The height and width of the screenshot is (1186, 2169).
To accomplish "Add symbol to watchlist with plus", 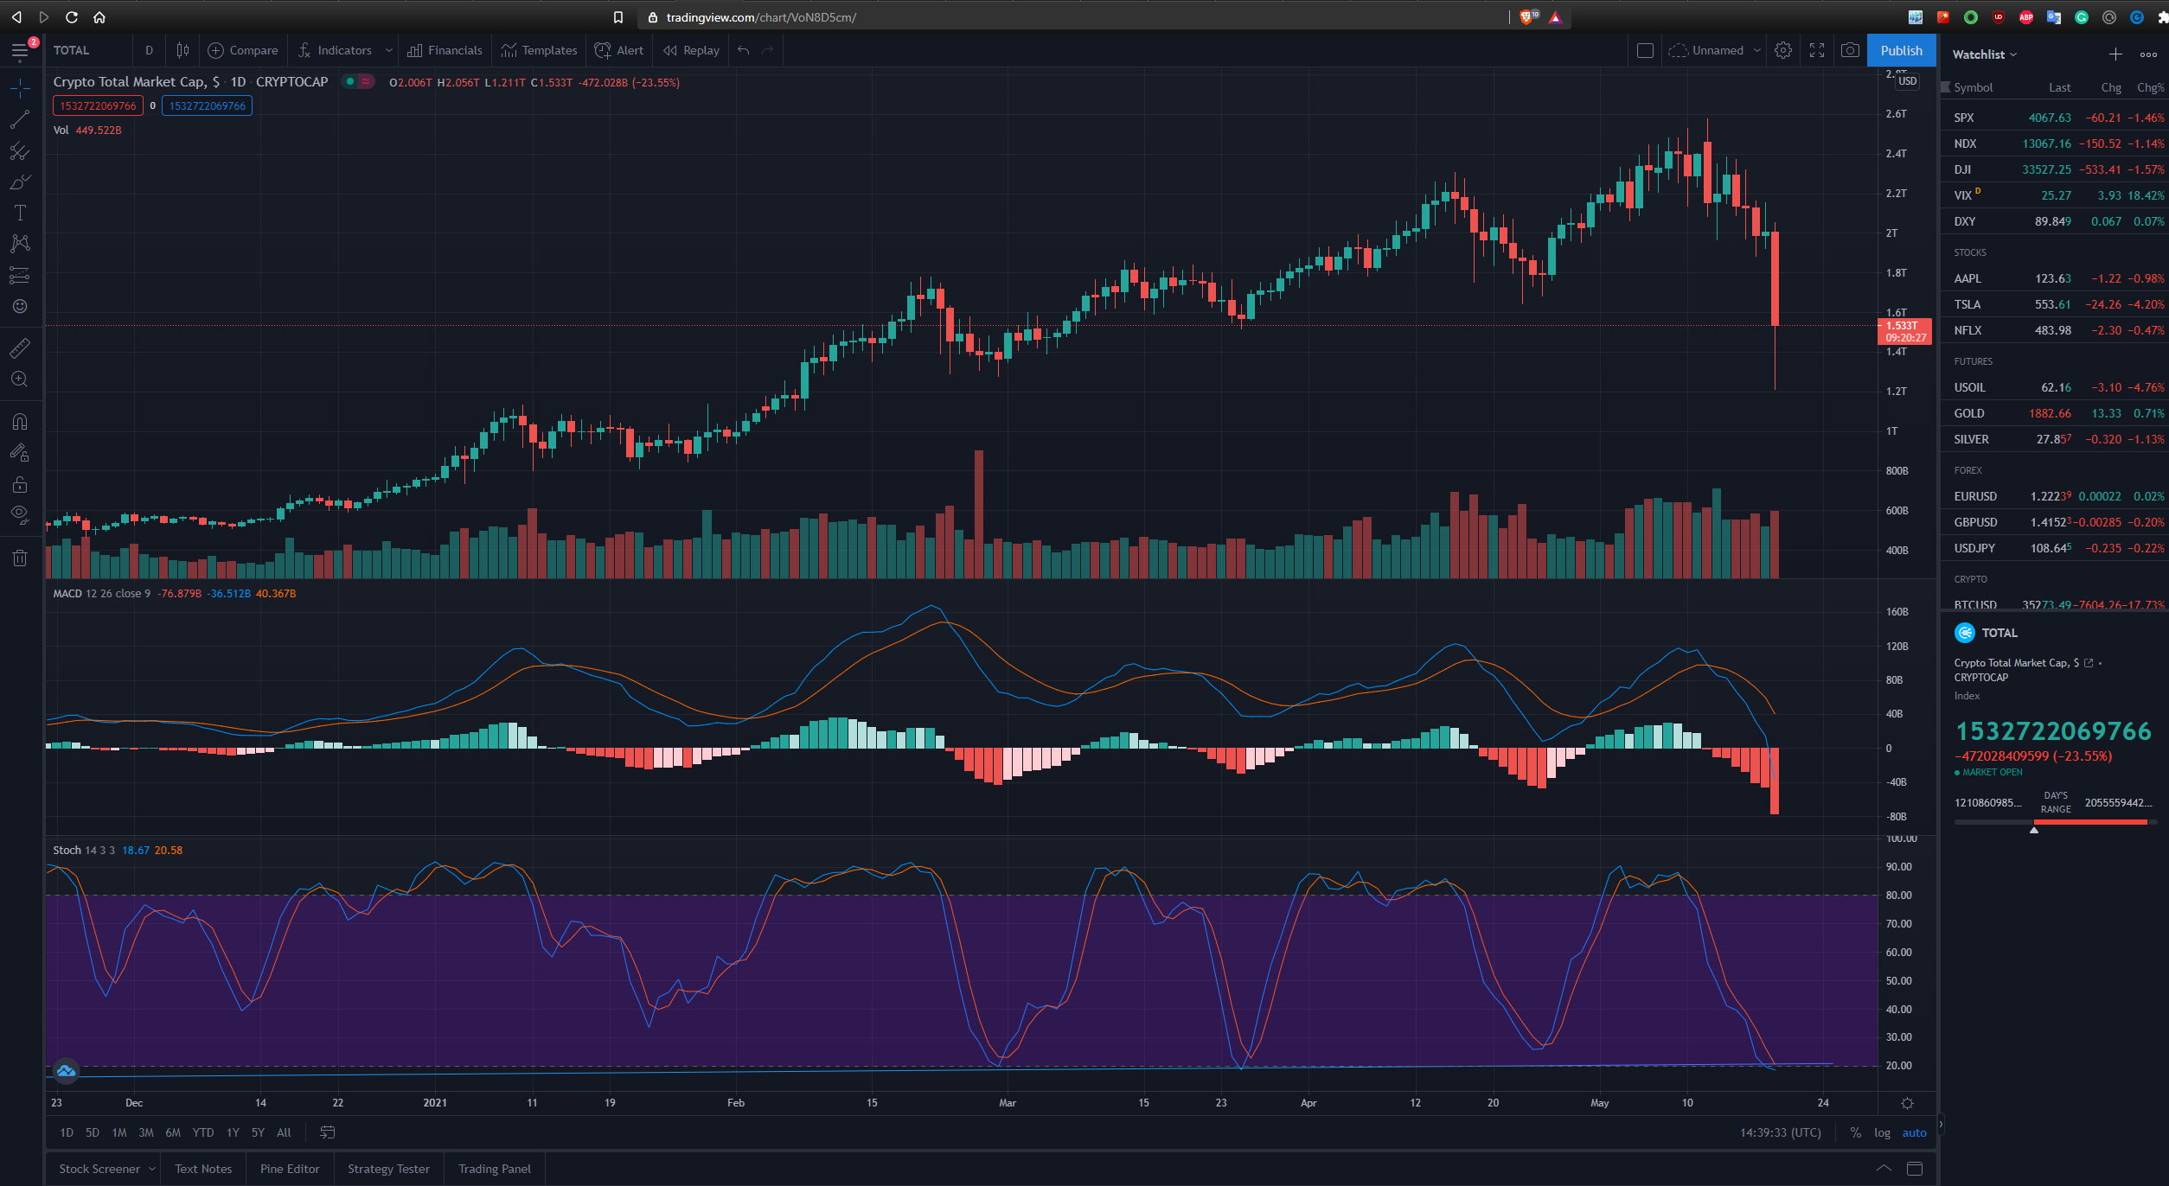I will pyautogui.click(x=2115, y=54).
